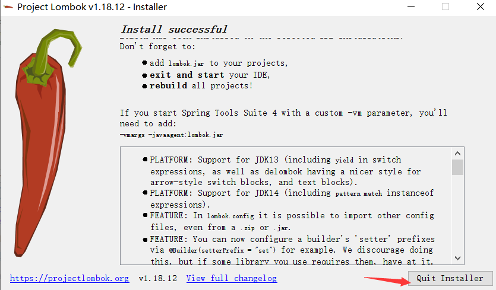This screenshot has width=496, height=290.
Task: Click the -vmargs -javaagent:lombok.jar parameter text
Action: 171,135
